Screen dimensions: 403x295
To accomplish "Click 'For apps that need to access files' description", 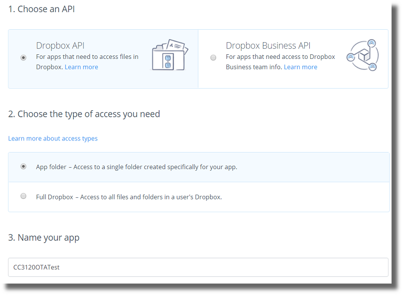I will pyautogui.click(x=87, y=57).
